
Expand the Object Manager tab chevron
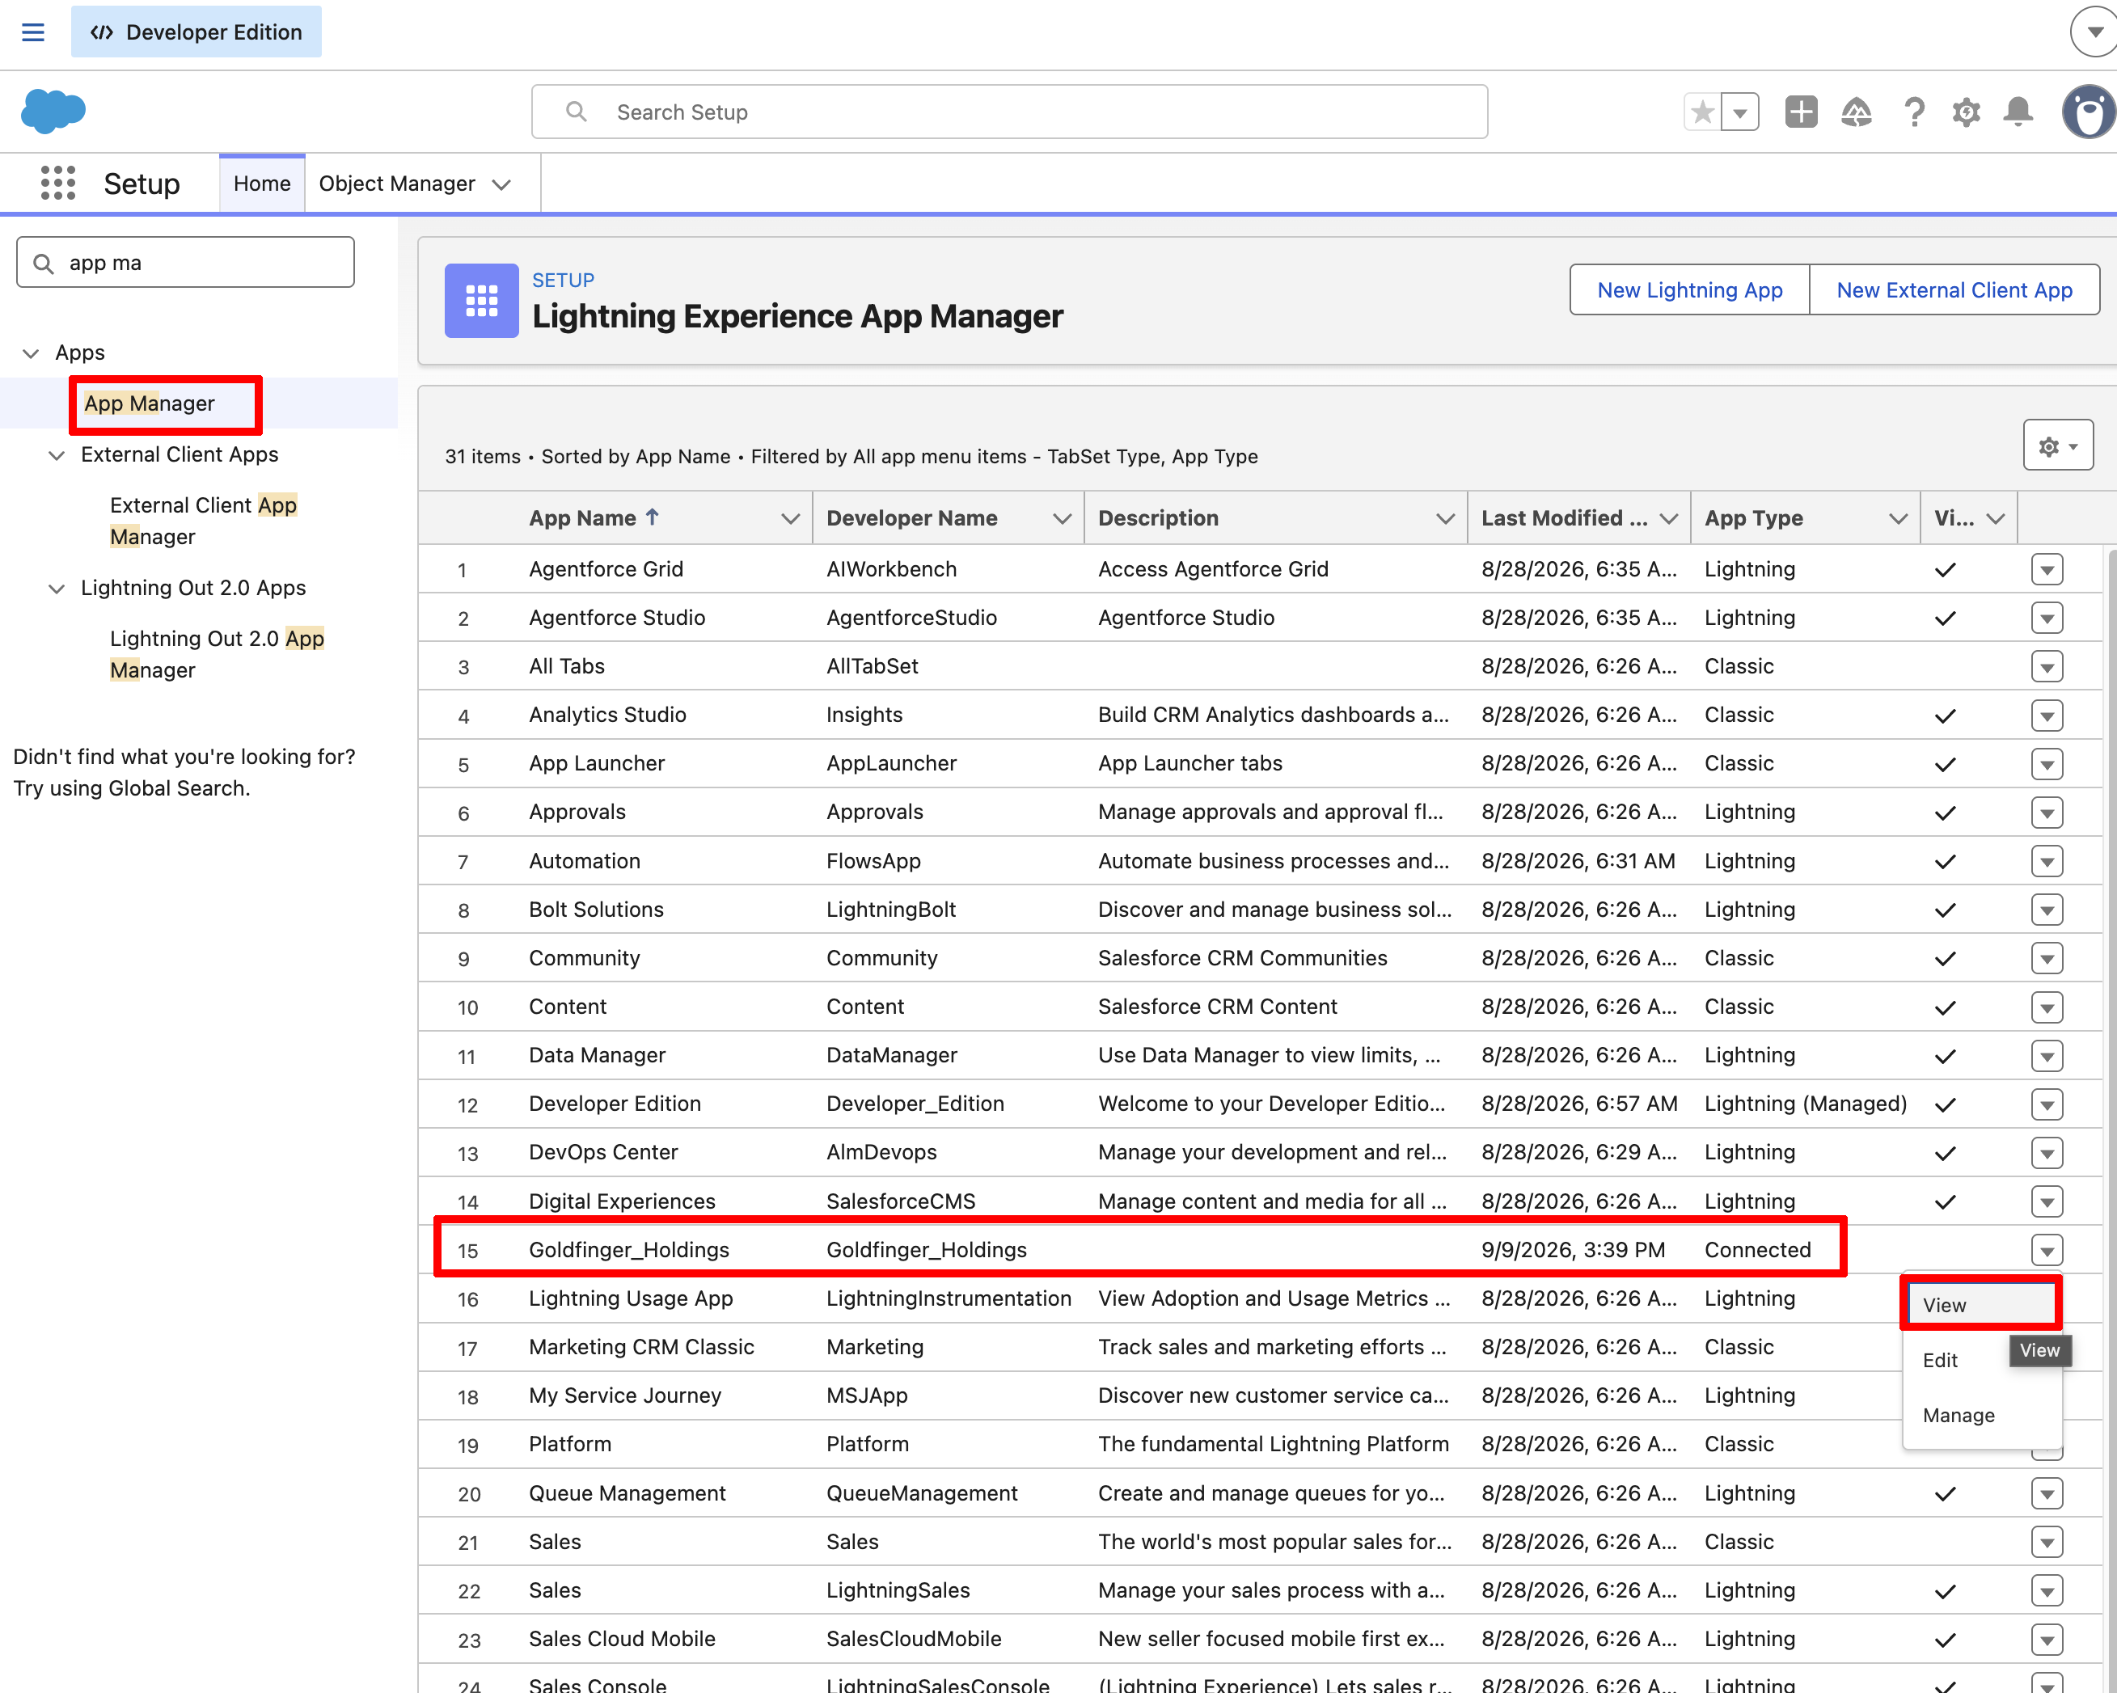point(501,184)
